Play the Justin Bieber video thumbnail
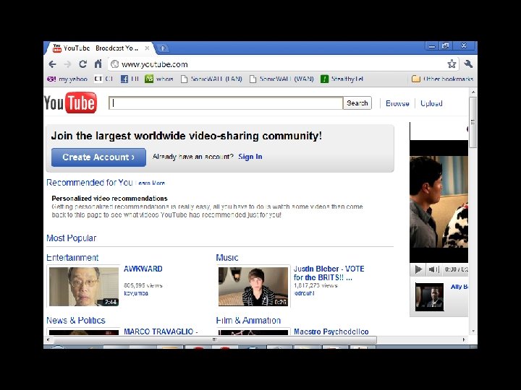Screen dimensions: 521x390 coord(253,287)
